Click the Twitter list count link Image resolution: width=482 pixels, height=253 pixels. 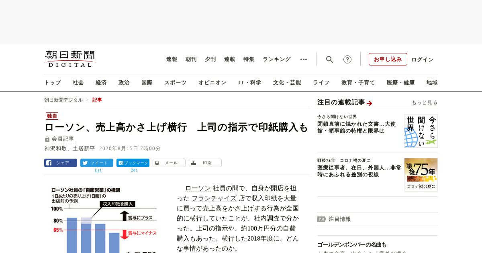coord(98,170)
